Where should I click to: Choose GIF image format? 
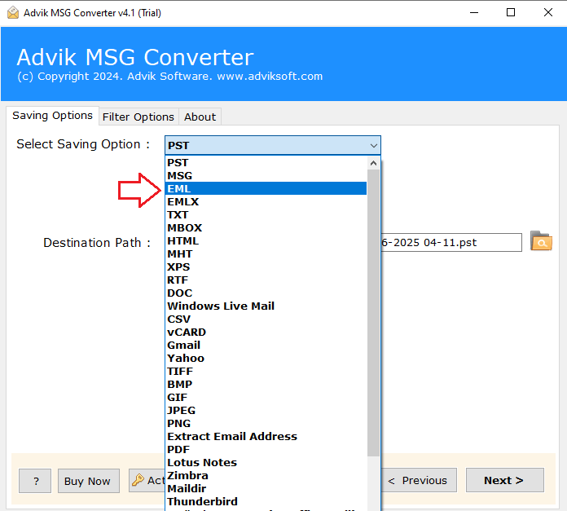pyautogui.click(x=266, y=397)
